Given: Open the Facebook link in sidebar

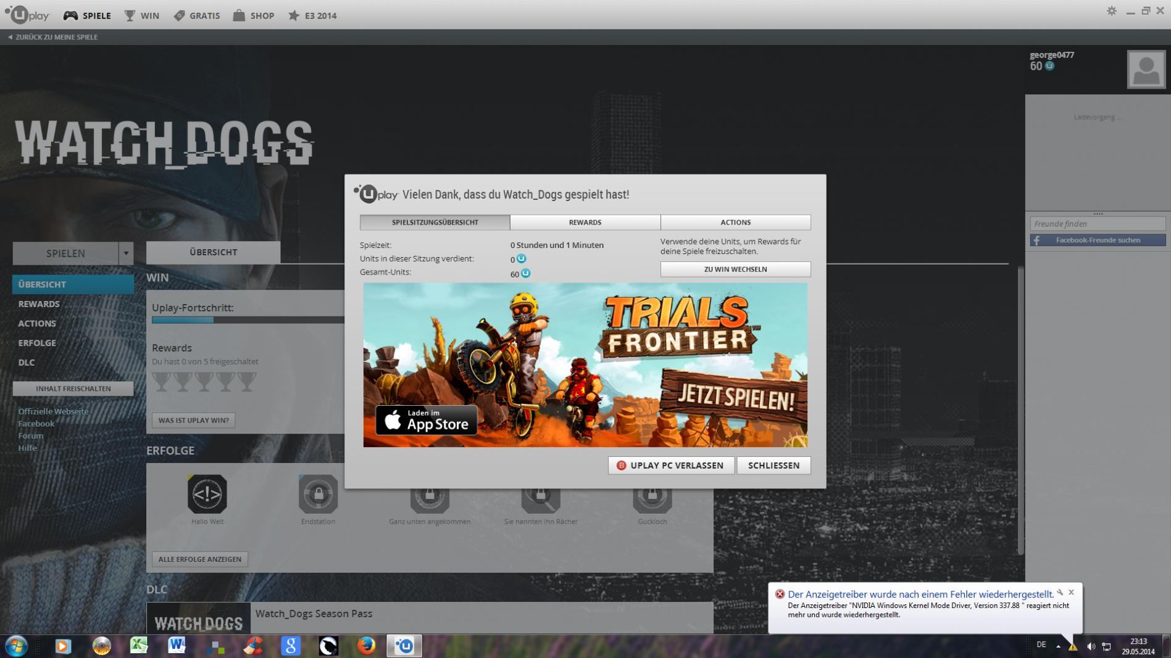Looking at the screenshot, I should click(36, 424).
